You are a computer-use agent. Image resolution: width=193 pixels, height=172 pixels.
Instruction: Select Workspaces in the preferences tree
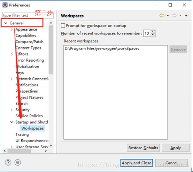point(32,128)
